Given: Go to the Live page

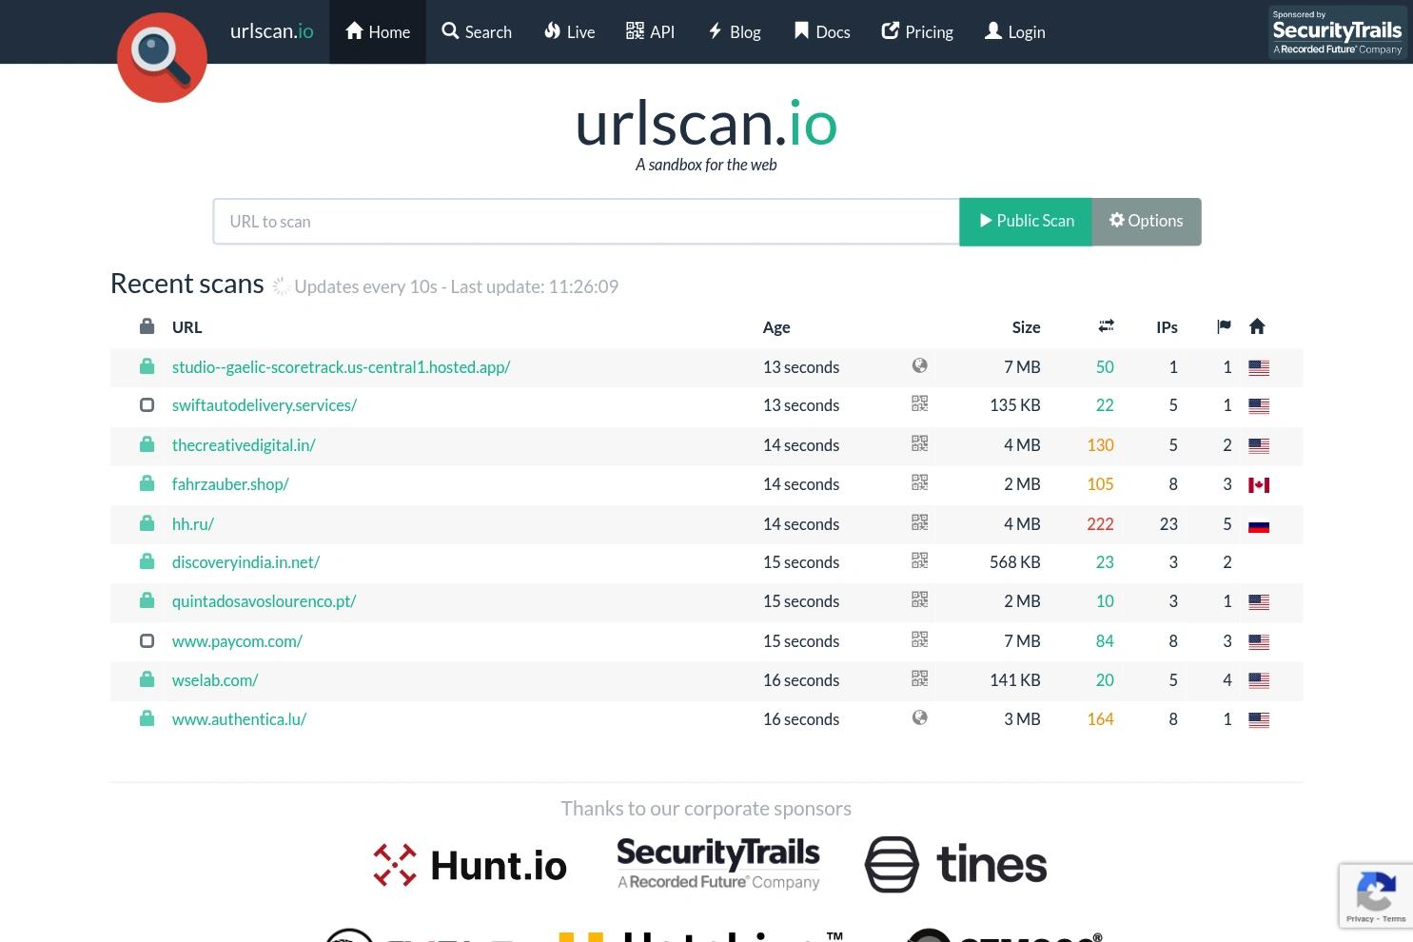Looking at the screenshot, I should coord(569,31).
